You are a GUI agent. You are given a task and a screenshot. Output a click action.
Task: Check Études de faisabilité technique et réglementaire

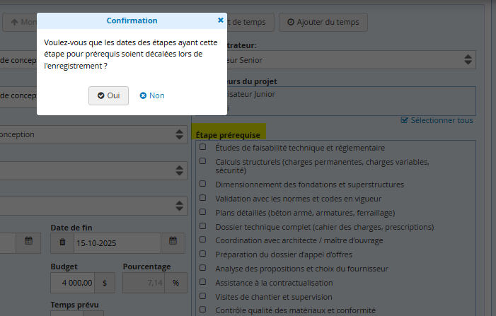203,147
